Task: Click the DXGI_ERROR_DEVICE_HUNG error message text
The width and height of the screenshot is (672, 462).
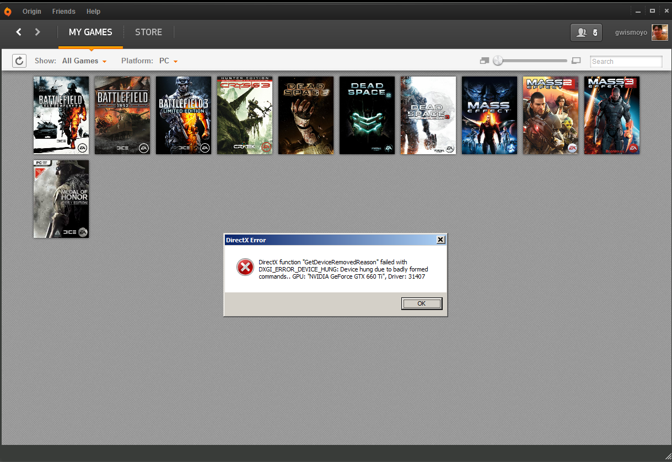Action: 343,269
